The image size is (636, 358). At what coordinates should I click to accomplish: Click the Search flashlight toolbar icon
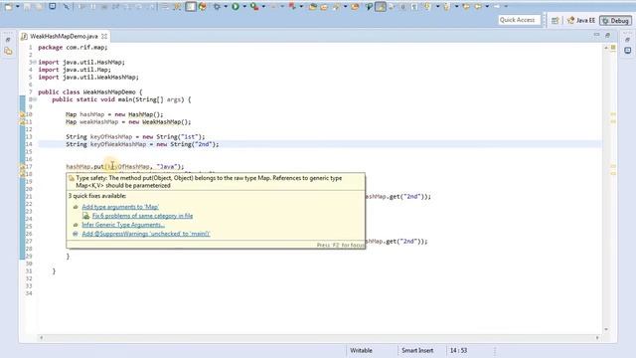pyautogui.click(x=336, y=7)
